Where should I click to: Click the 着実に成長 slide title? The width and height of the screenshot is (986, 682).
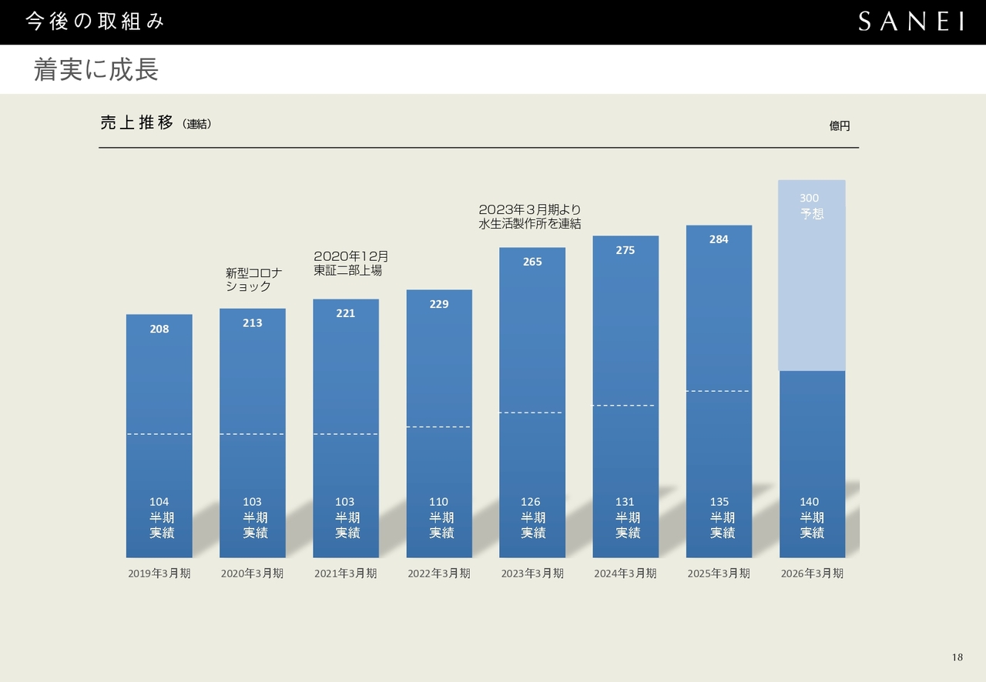(96, 69)
